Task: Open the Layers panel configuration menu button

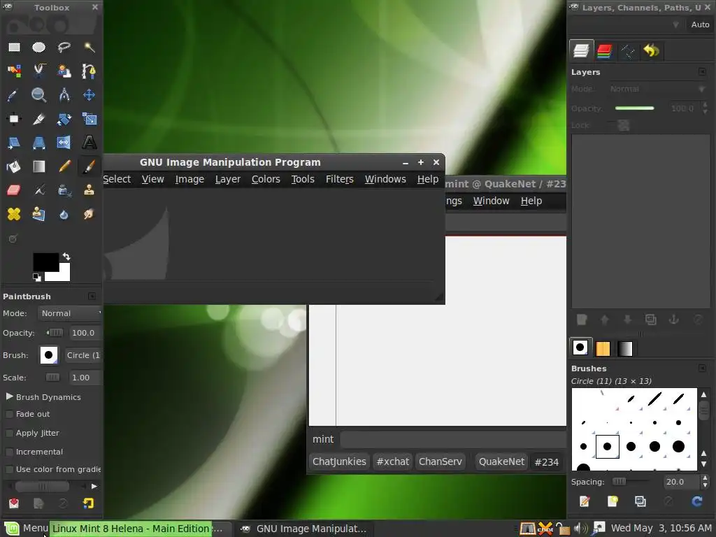Action: 702,72
